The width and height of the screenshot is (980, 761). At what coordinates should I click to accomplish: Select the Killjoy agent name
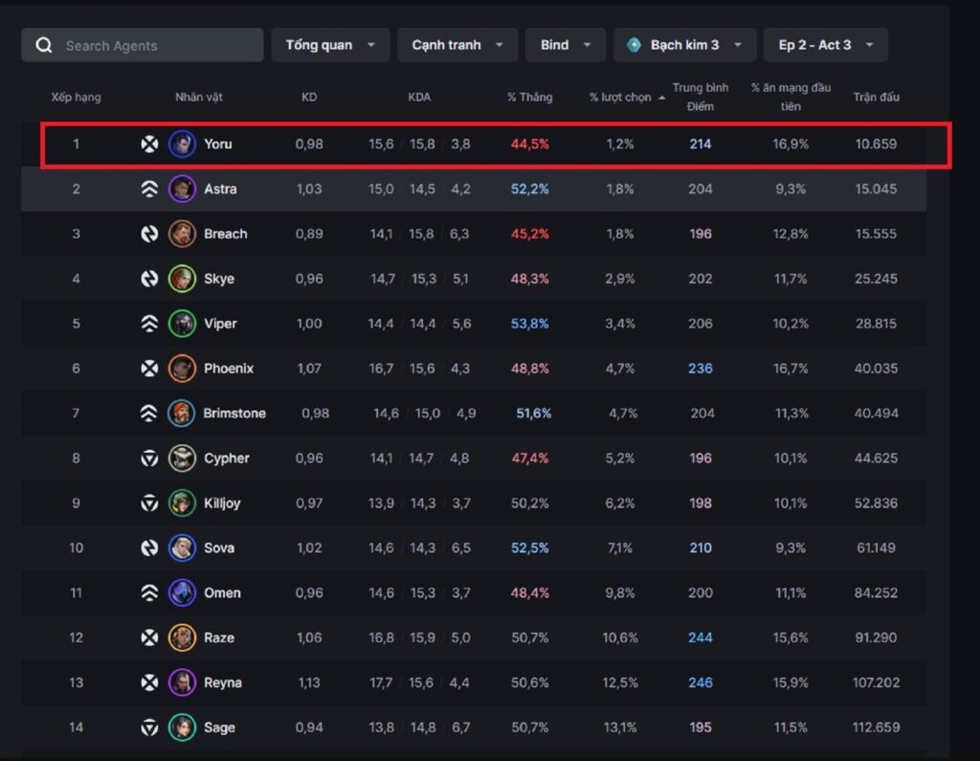click(222, 504)
